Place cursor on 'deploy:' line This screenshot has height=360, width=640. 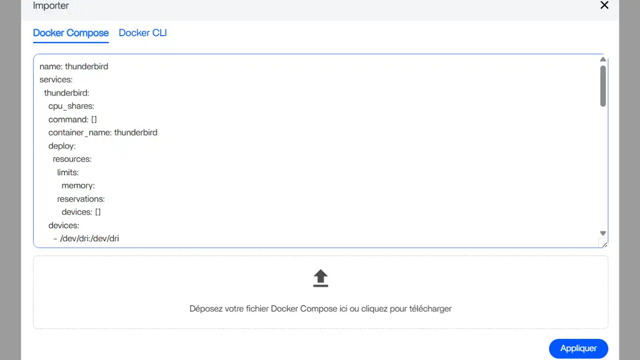pyautogui.click(x=62, y=146)
